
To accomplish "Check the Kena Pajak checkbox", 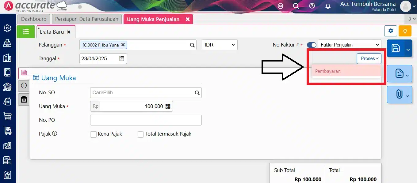I will [94, 134].
